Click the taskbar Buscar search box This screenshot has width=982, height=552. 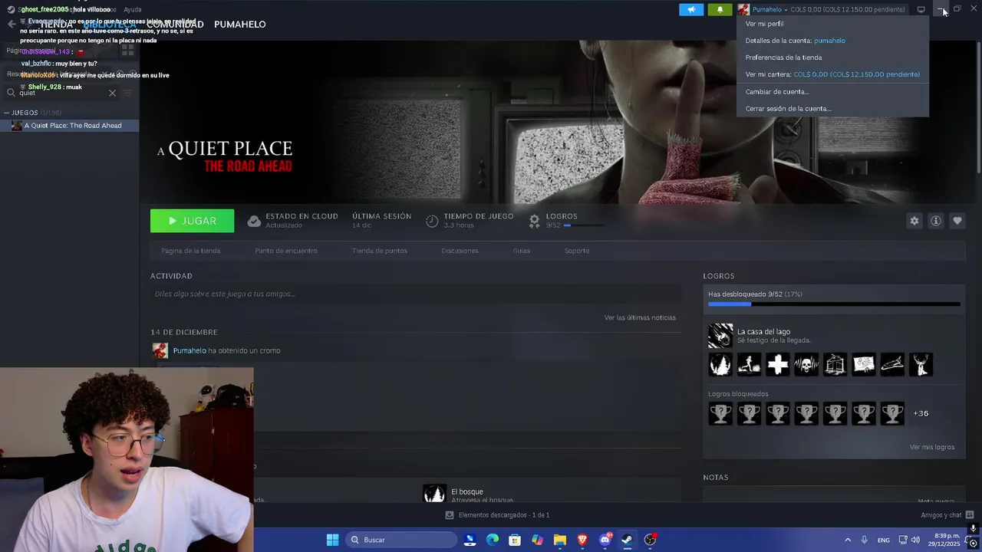(400, 540)
